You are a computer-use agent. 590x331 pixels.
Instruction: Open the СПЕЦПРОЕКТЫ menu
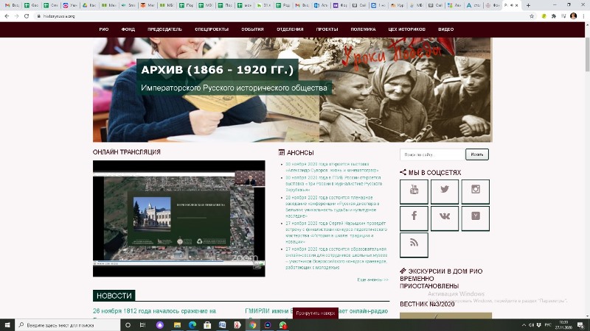(211, 29)
